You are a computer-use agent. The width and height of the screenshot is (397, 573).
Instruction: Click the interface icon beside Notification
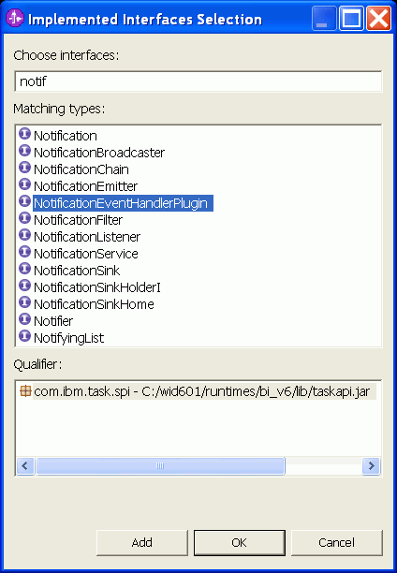pos(24,134)
